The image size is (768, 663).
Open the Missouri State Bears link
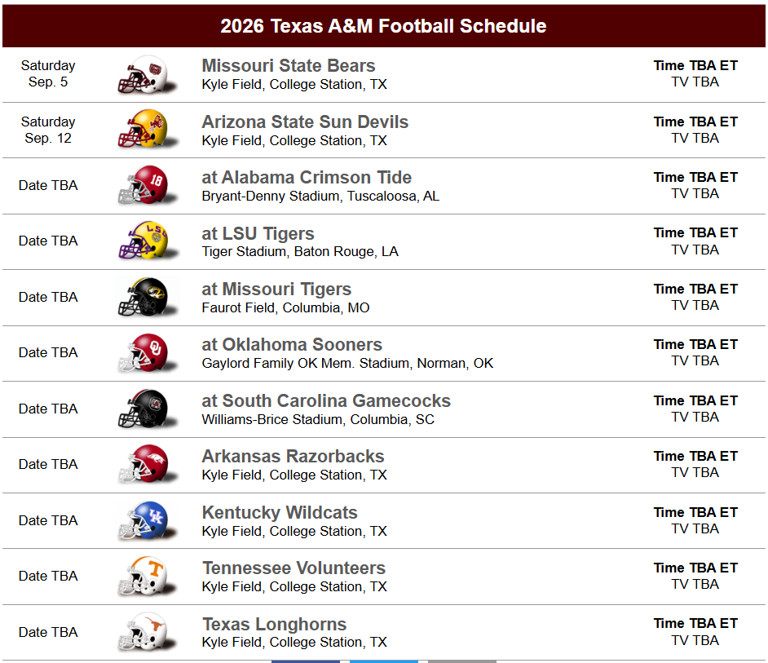pyautogui.click(x=289, y=66)
